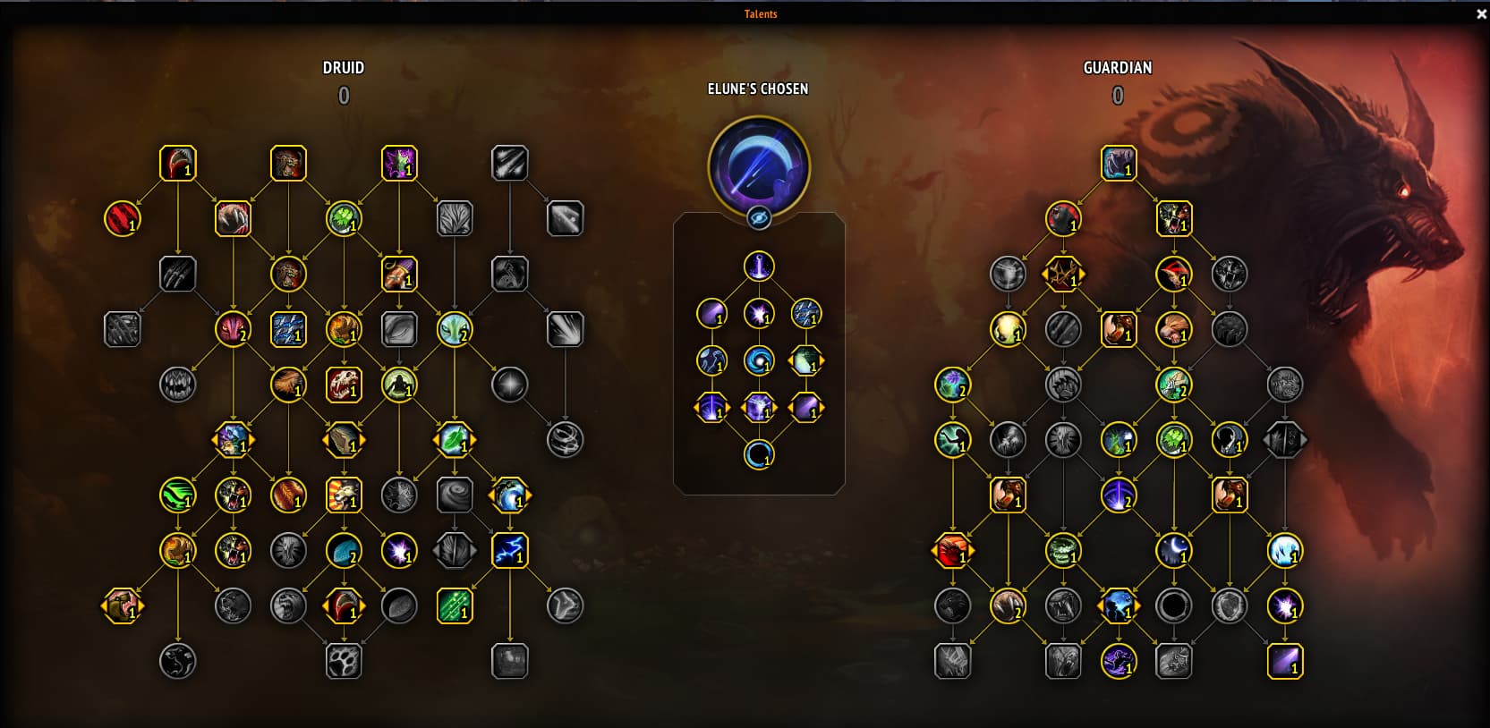Open the green leaf choice node in Druid tree
The width and height of the screenshot is (1490, 728).
tap(455, 440)
